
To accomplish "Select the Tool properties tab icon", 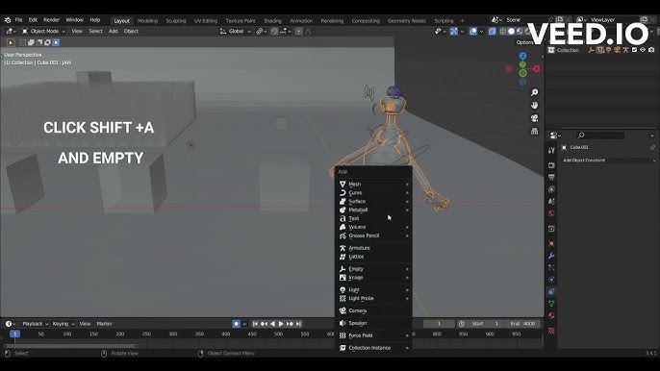I will point(551,150).
